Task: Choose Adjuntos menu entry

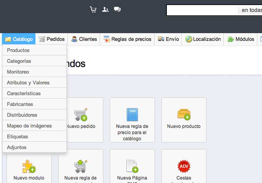Action: [x=34, y=147]
